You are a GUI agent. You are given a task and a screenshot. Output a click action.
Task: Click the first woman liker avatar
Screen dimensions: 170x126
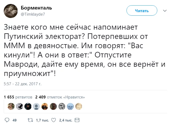(x=11, y=106)
